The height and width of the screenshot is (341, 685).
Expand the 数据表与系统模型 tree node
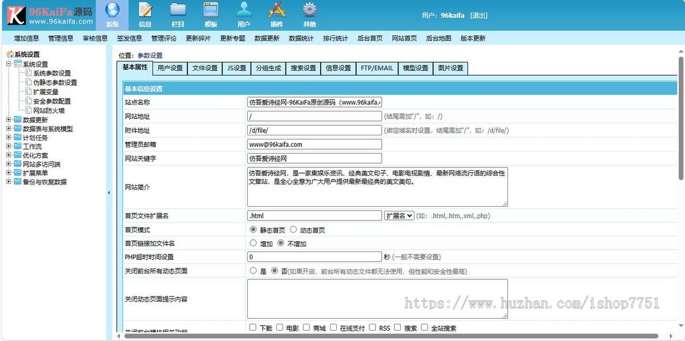(9, 129)
